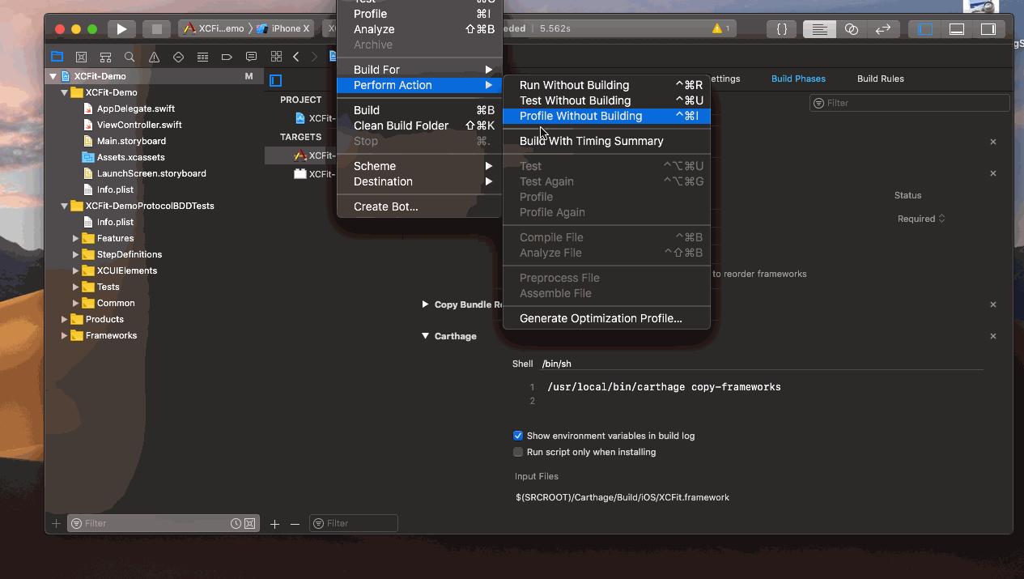This screenshot has height=579, width=1024.
Task: Select Assets.xcassets in navigator
Action: (130, 157)
